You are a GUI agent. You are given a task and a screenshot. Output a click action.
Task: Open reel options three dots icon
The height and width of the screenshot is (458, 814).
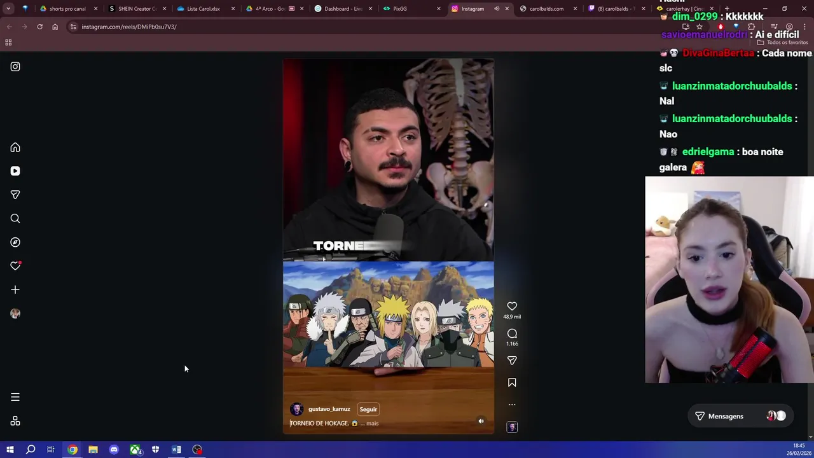512,405
